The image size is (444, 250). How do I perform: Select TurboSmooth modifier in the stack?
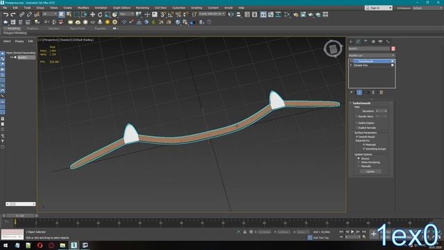372,61
